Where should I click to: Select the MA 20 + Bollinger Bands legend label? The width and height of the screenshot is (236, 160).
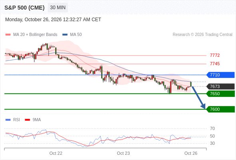(x=35, y=35)
